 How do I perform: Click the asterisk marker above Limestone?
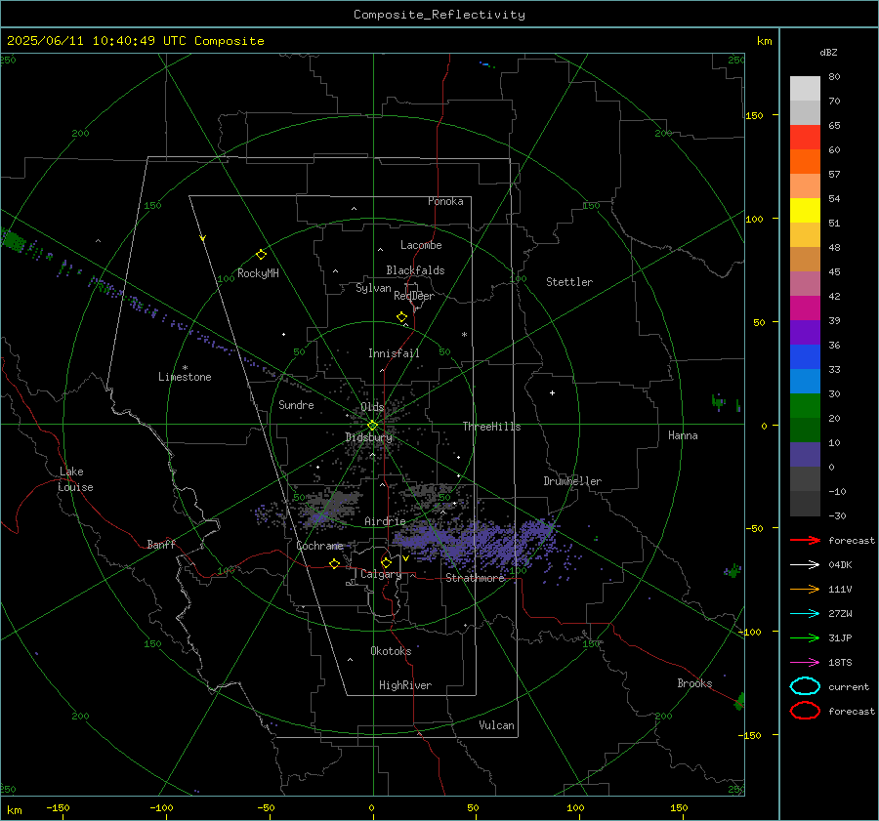tap(185, 368)
